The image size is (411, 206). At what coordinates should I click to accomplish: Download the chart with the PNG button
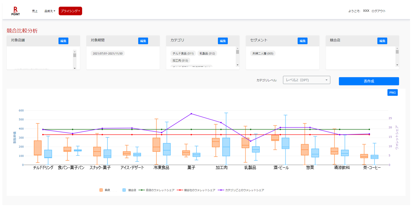[x=392, y=92]
